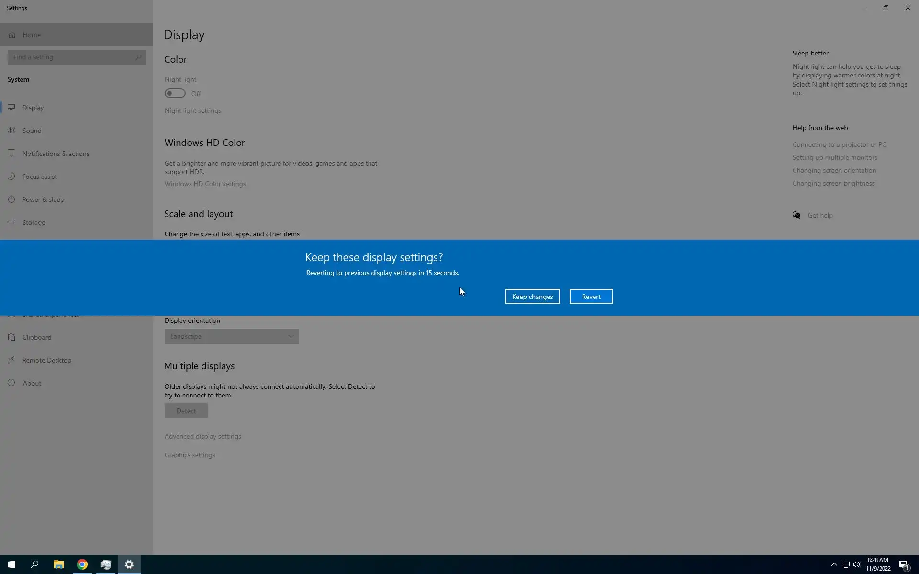Click Revert button in dialog

(x=591, y=297)
